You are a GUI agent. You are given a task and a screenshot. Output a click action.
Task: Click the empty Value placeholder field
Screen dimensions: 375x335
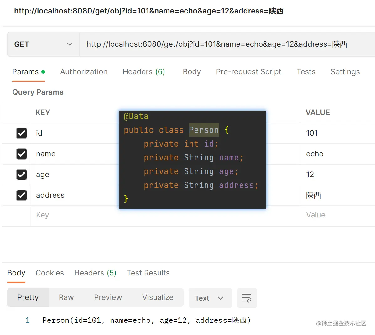click(x=337, y=215)
